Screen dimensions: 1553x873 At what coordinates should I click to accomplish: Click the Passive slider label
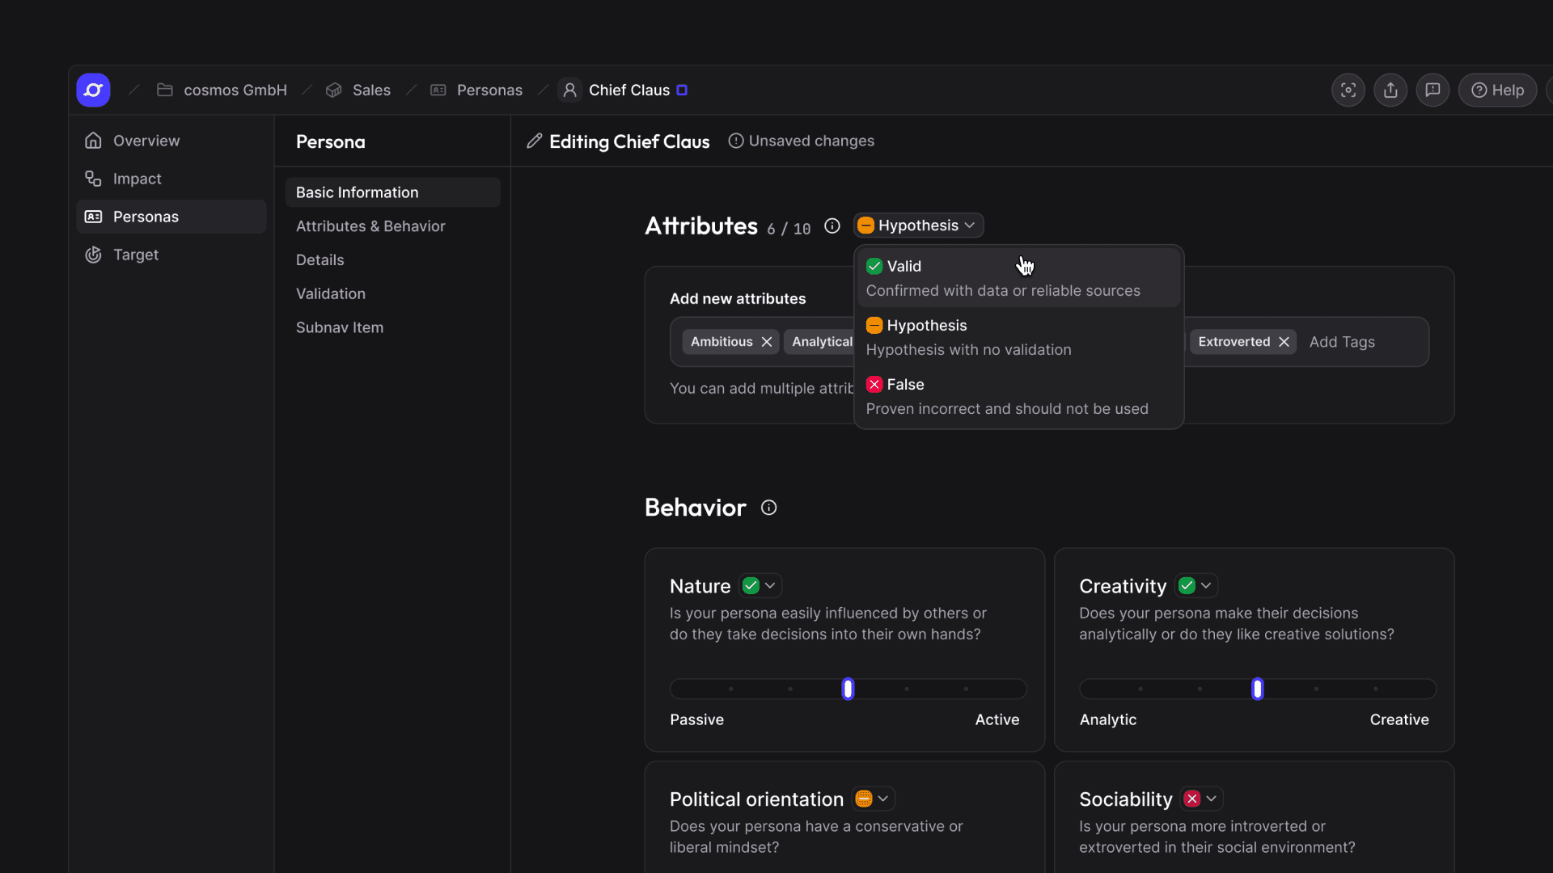coord(696,719)
